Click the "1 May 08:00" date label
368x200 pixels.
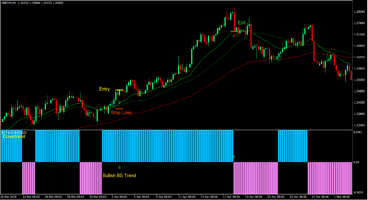point(342,197)
